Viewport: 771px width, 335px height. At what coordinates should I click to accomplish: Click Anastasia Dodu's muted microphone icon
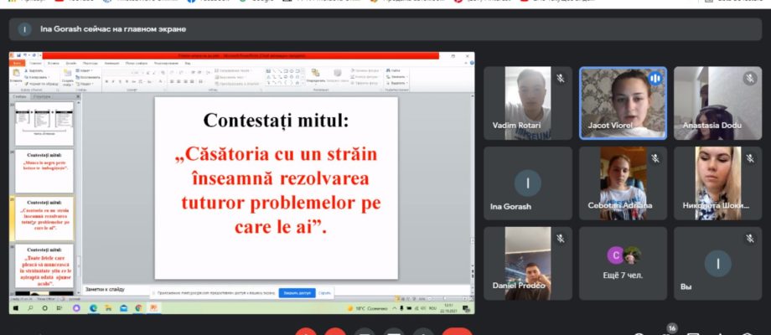[x=750, y=79]
